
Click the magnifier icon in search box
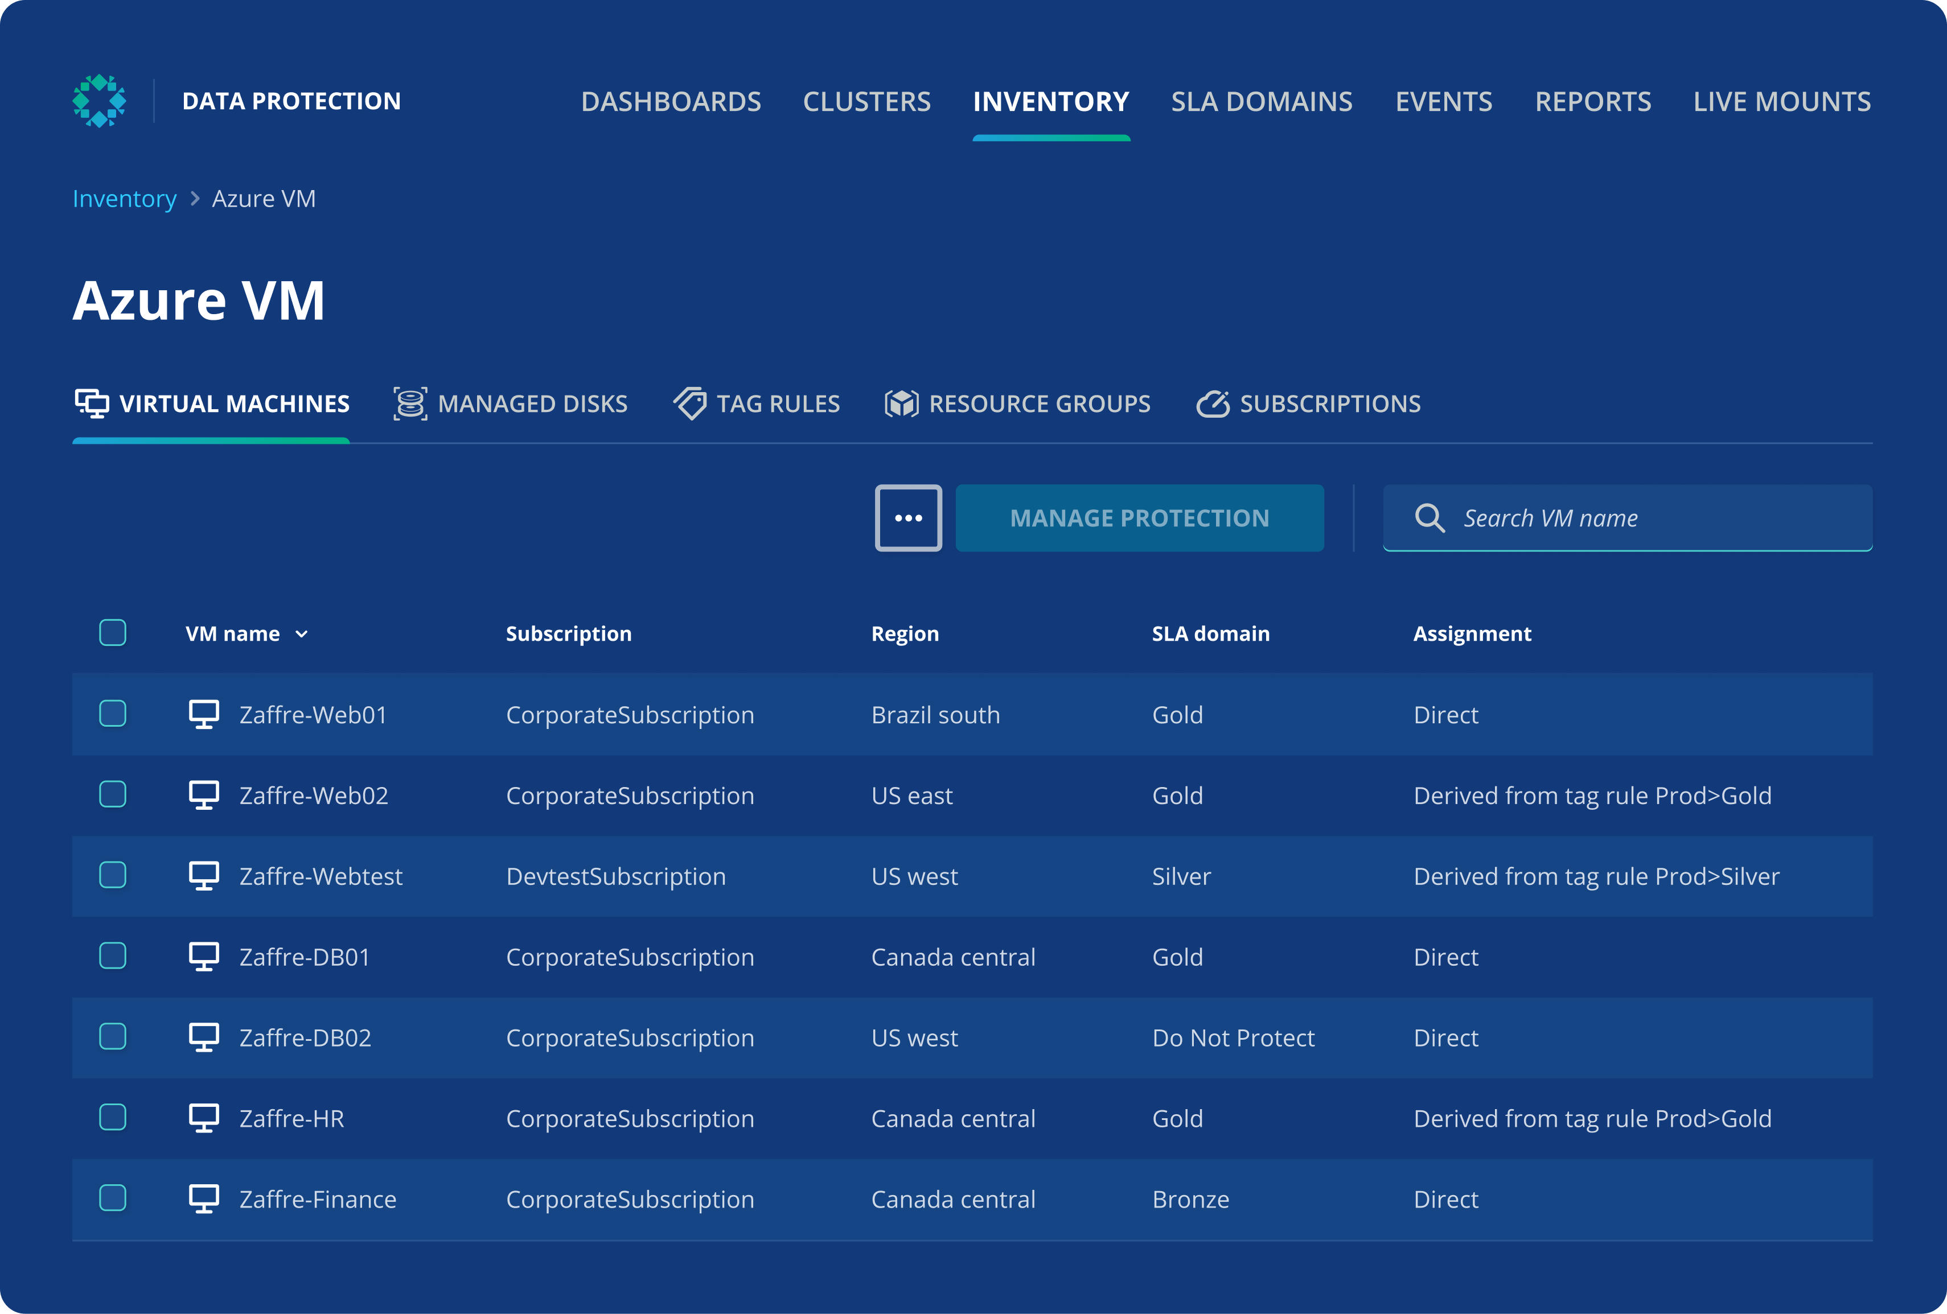1430,517
